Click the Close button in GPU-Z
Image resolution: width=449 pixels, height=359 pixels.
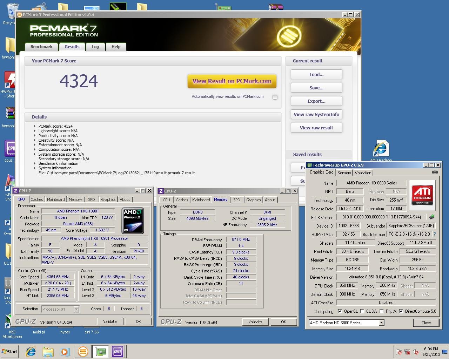click(426, 323)
